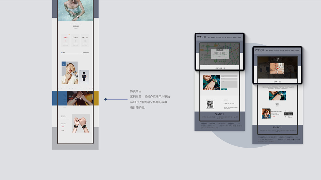
Task: Play the VIEW video with red arrow
Action: point(277,68)
